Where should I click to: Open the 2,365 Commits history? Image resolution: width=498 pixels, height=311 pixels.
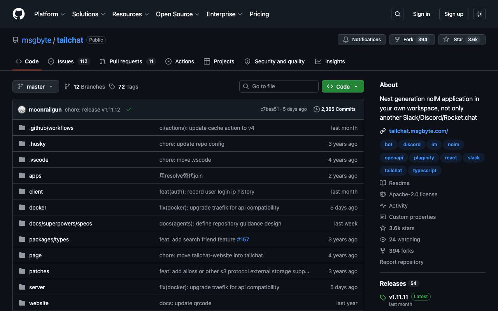click(335, 109)
